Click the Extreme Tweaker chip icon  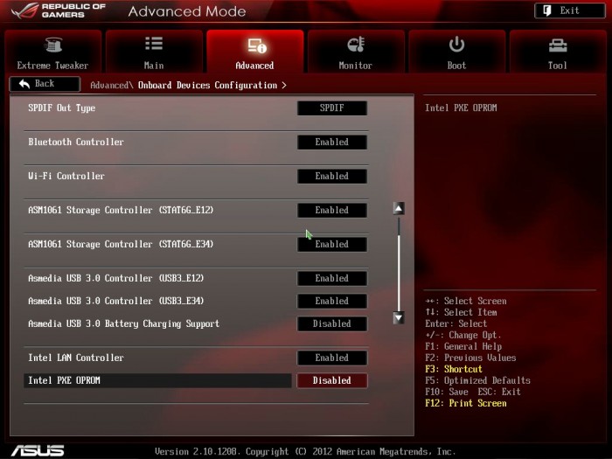tap(53, 45)
